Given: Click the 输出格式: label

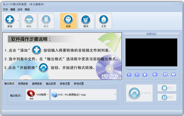Looking at the screenshot, I should coord(16,95).
